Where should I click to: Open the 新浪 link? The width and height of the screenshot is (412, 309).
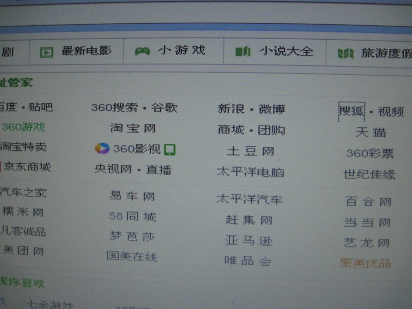click(x=231, y=109)
